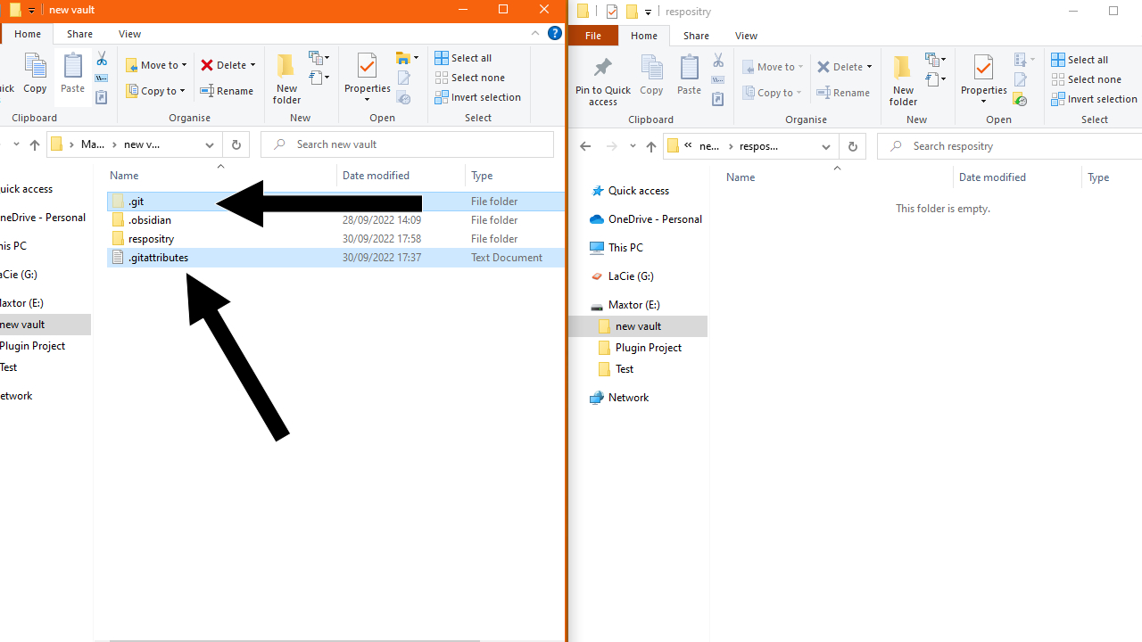Refresh the respositry folder view
The height and width of the screenshot is (642, 1142).
point(852,146)
